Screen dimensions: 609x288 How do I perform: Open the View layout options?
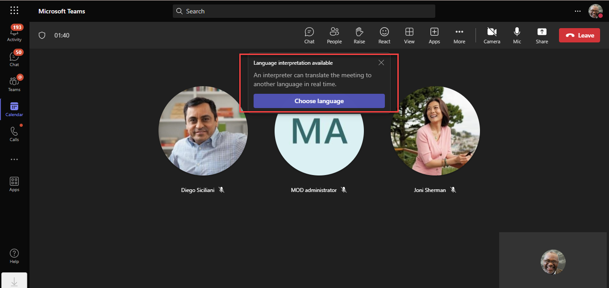pos(409,35)
